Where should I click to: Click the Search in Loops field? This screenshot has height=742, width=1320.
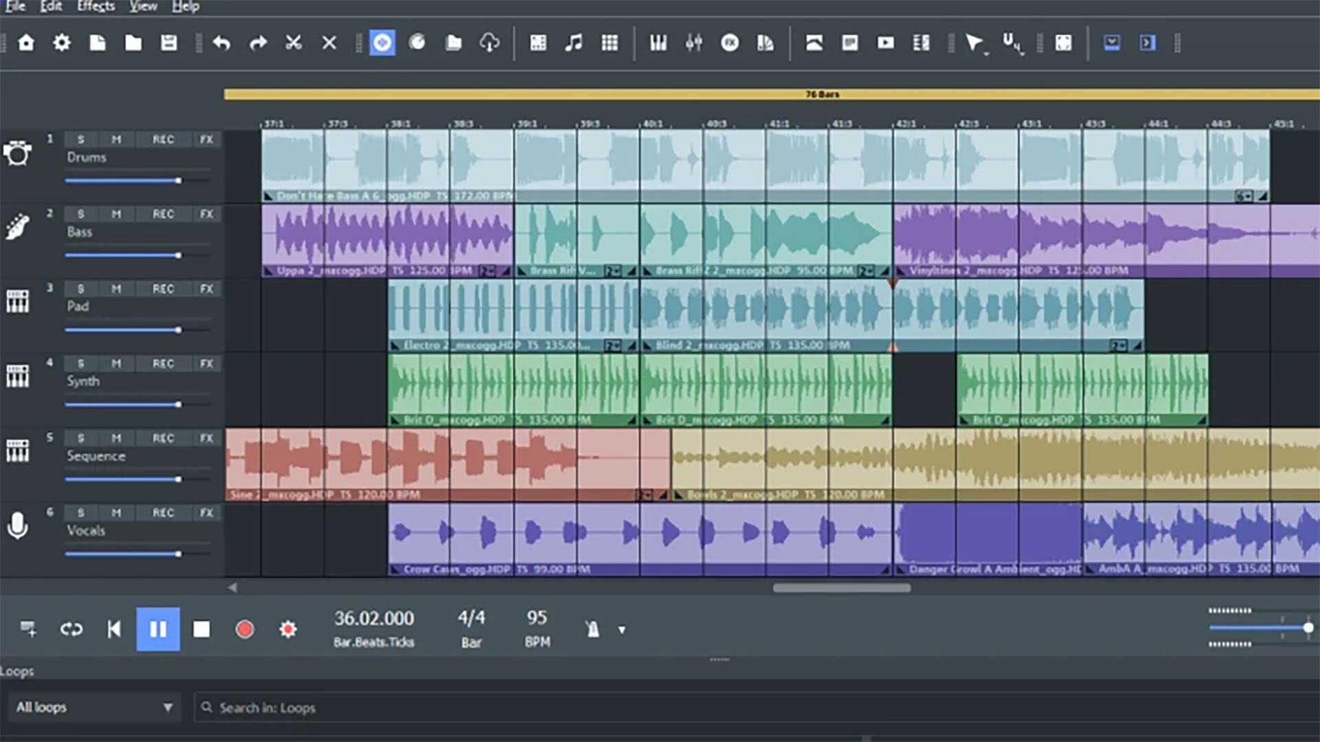(x=756, y=707)
